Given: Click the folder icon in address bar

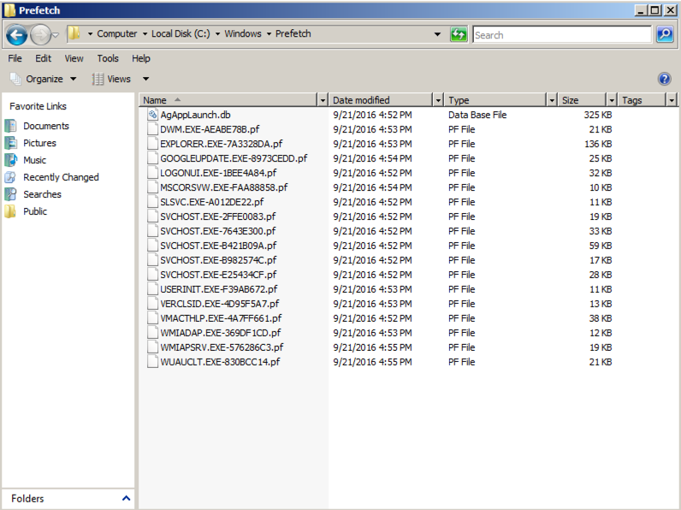Looking at the screenshot, I should pos(74,33).
